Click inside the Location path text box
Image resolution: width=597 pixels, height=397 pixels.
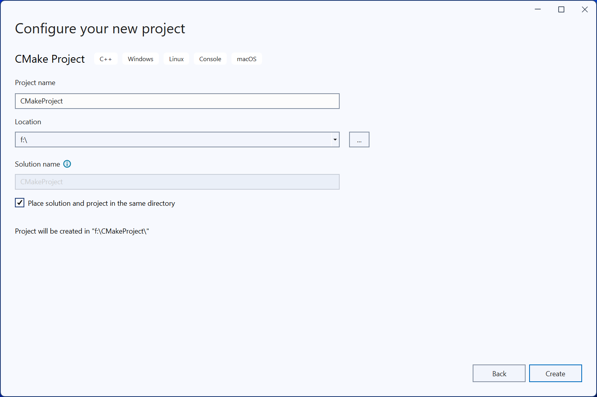pos(173,140)
